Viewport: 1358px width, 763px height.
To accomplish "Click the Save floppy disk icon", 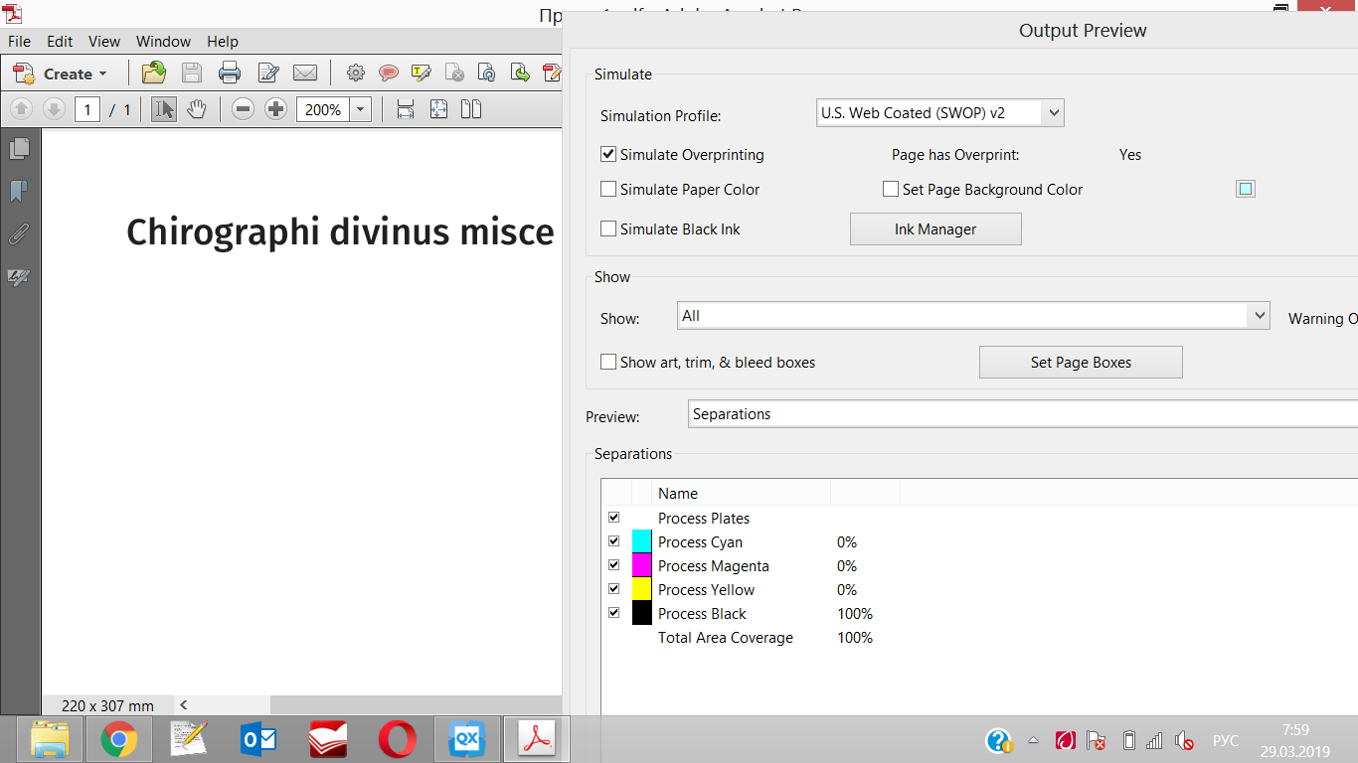I will 192,73.
